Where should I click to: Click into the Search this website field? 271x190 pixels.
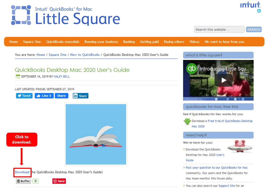pos(219,29)
